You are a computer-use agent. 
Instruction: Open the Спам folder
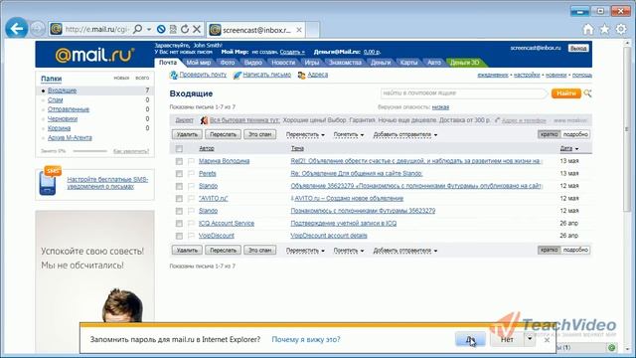[56, 99]
